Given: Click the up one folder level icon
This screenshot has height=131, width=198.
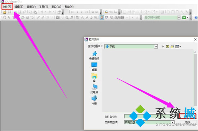Looking at the screenshot, I should coord(167,47).
